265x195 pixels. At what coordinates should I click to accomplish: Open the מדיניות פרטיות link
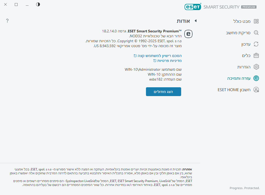pyautogui.click(x=170, y=61)
